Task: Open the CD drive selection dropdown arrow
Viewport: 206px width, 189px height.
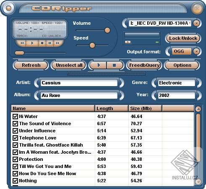Action: point(196,23)
